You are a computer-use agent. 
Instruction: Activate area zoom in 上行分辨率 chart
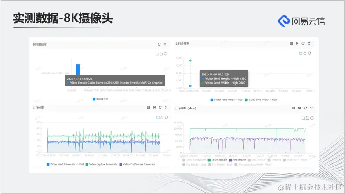click(x=301, y=53)
